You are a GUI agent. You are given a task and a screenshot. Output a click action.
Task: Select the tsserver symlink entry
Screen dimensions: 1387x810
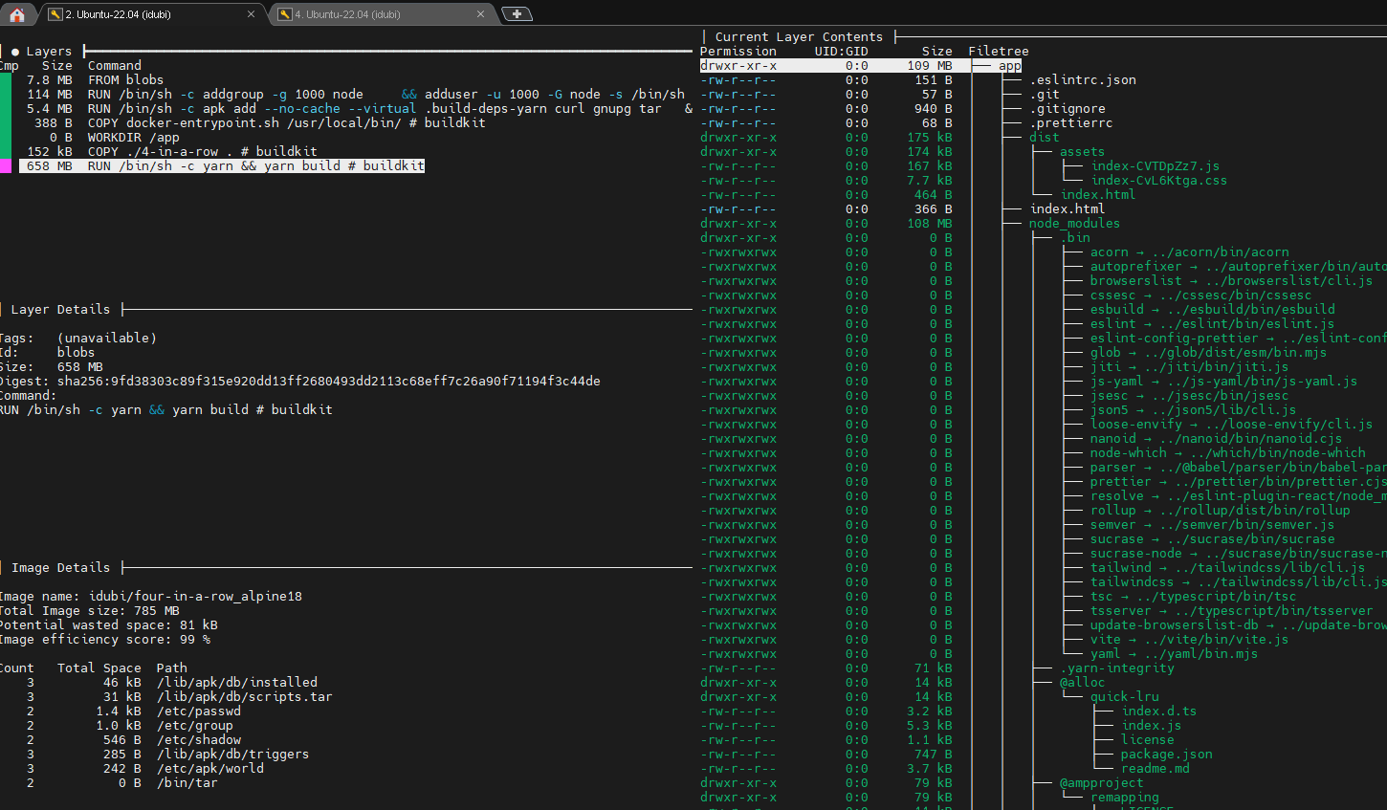(x=1232, y=610)
